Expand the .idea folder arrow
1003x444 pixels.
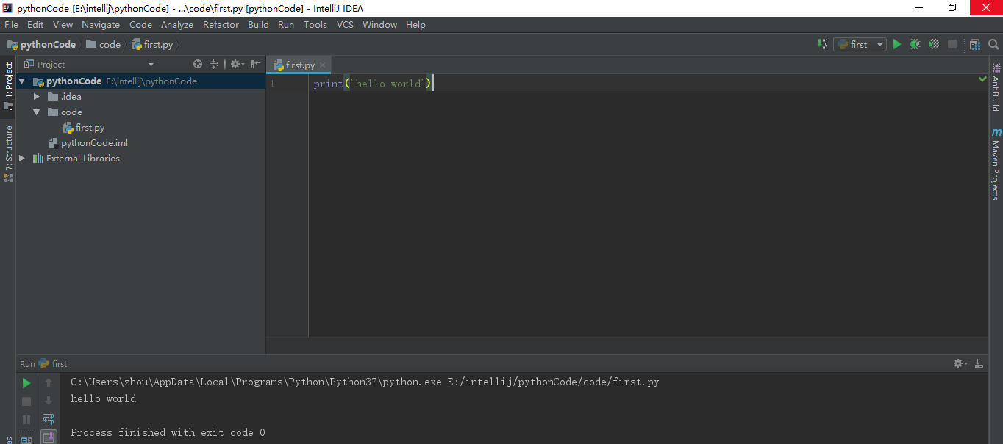coord(37,97)
